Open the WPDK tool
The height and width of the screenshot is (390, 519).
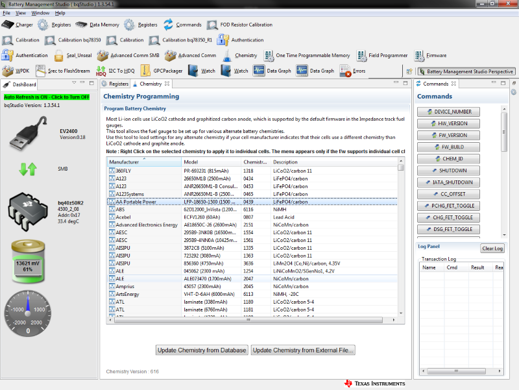[x=16, y=71]
